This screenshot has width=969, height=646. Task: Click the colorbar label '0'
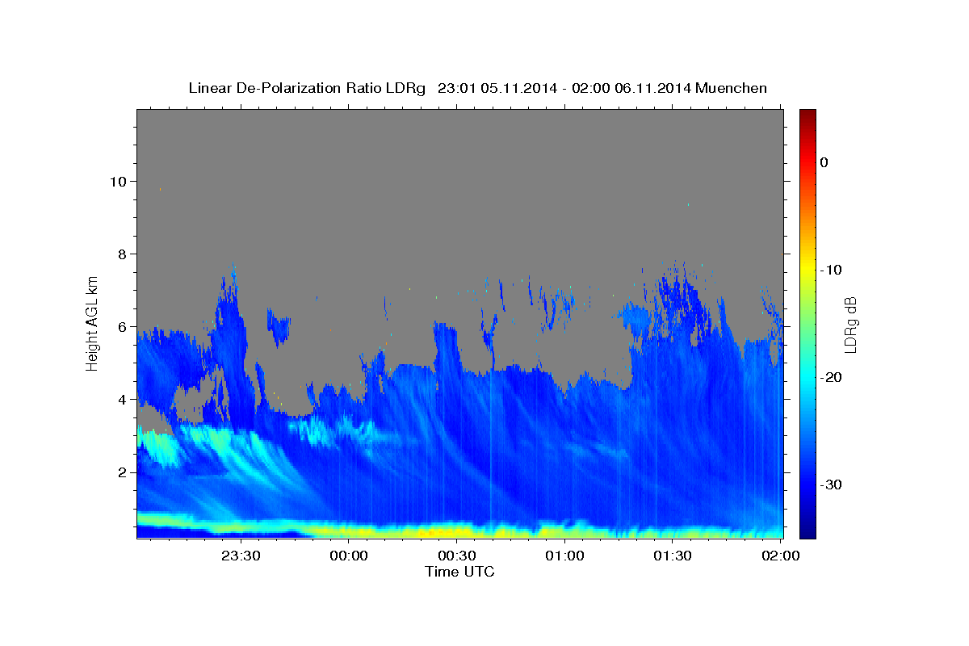(x=824, y=162)
